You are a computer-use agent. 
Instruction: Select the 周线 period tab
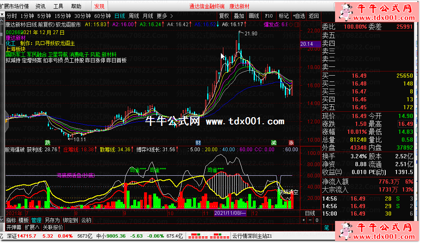point(134,16)
